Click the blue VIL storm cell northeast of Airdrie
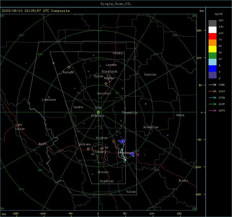This screenshot has width=232, height=217. (122, 141)
